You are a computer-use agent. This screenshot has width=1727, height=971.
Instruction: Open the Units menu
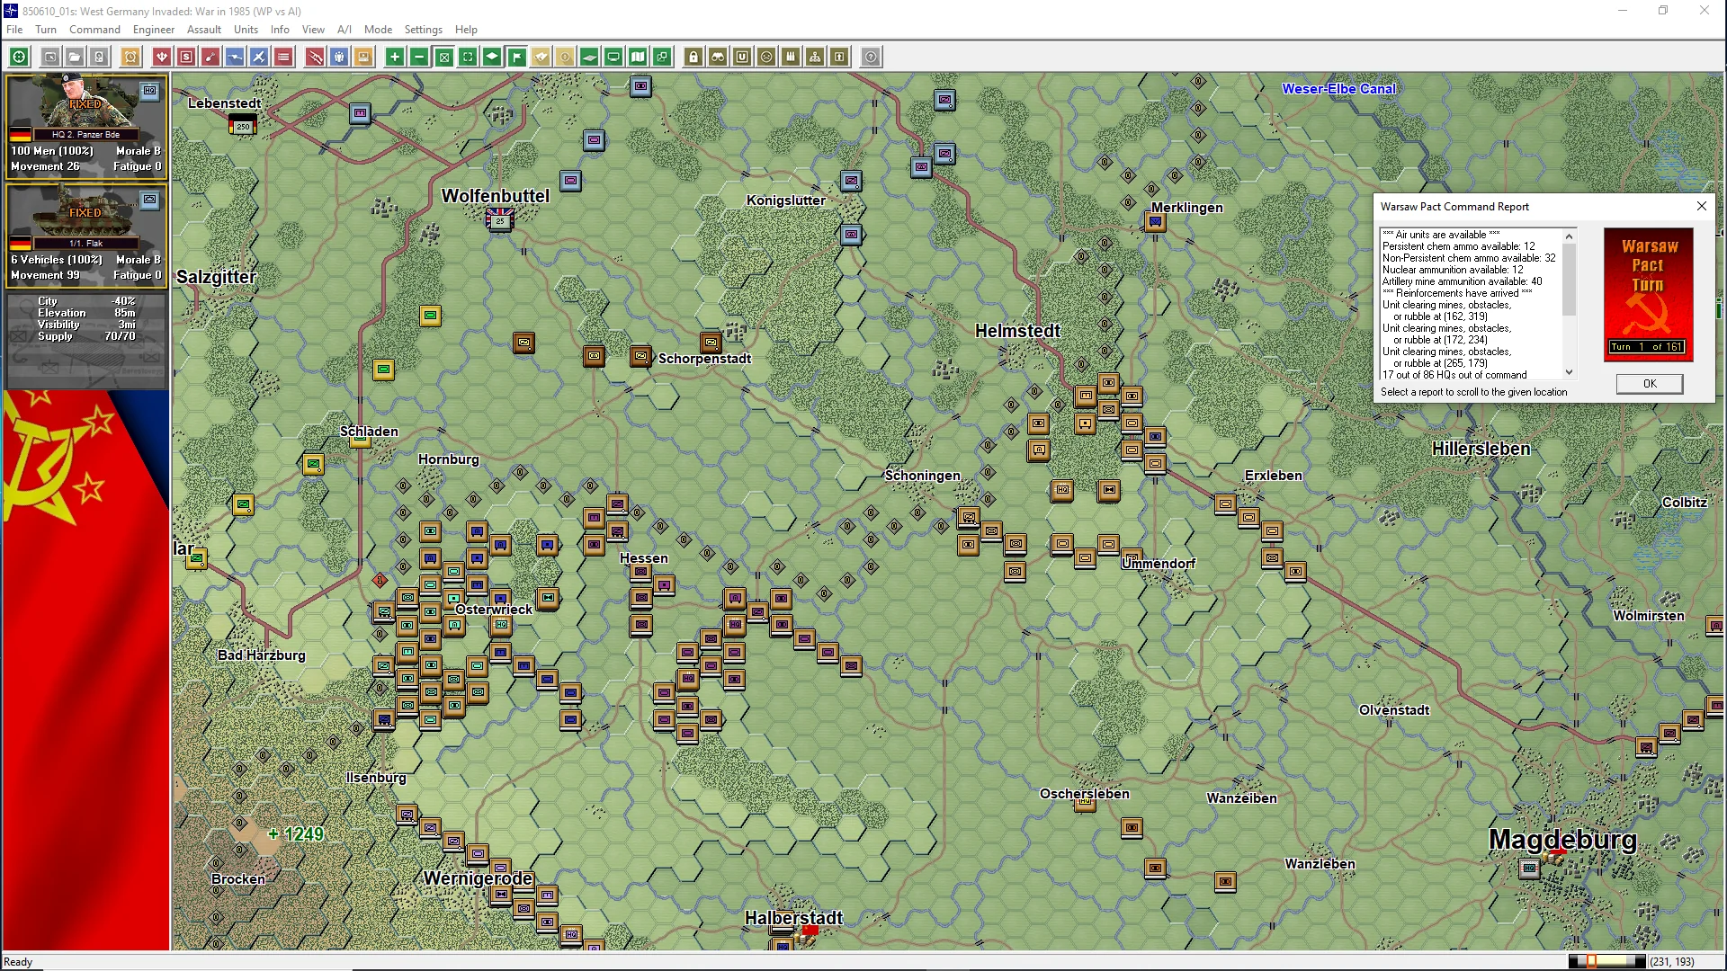click(x=246, y=29)
